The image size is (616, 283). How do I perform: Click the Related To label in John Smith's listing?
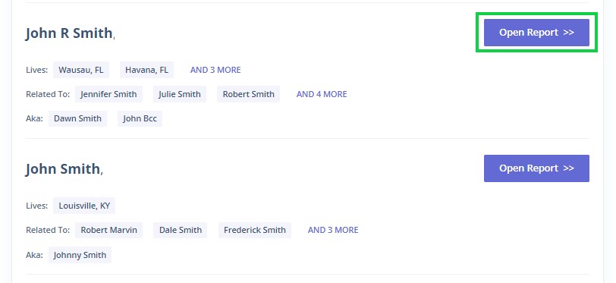point(48,230)
